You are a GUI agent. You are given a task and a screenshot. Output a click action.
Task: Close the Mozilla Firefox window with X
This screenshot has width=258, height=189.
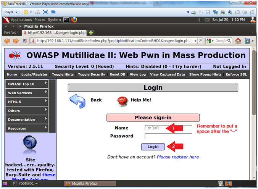(x=20, y=26)
